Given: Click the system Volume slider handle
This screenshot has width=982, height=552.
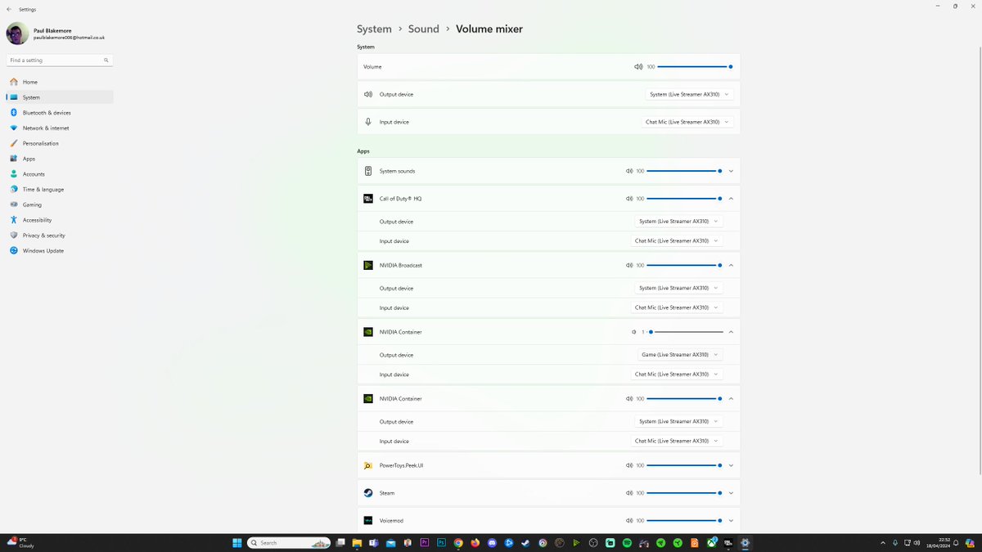Looking at the screenshot, I should [729, 66].
